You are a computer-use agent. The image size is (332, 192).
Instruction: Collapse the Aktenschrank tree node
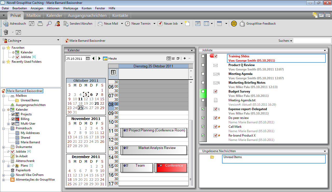(x=4, y=161)
